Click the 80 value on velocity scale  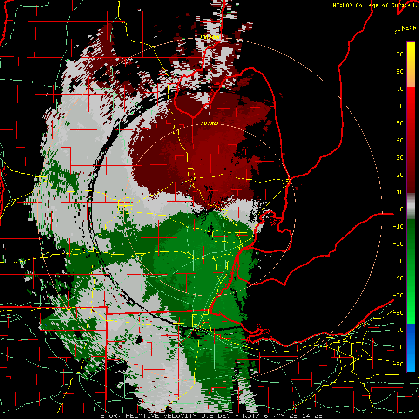click(400, 71)
